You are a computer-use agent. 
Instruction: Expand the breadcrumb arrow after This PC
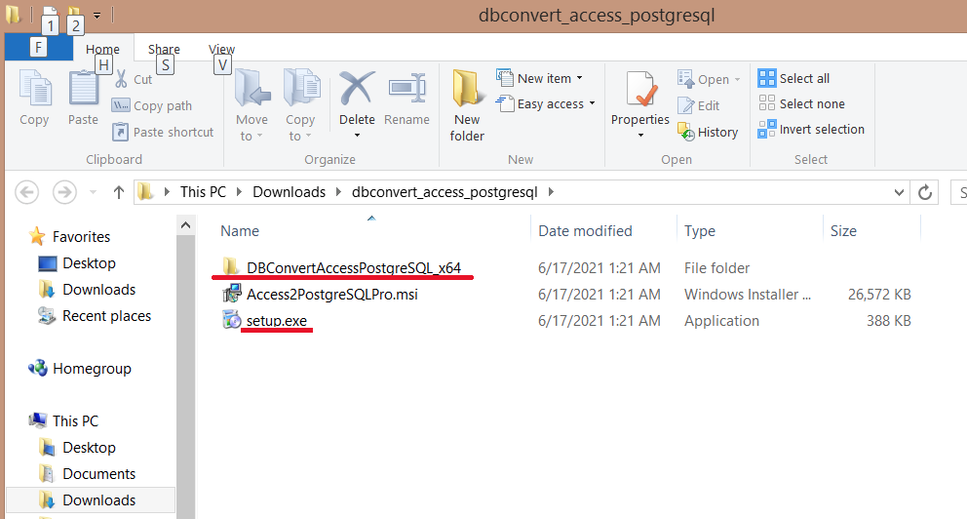239,192
